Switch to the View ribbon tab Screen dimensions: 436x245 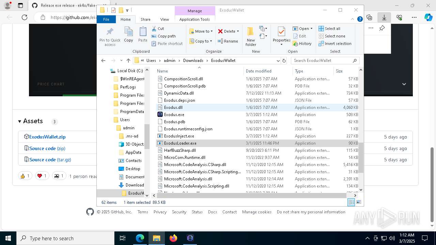click(165, 19)
